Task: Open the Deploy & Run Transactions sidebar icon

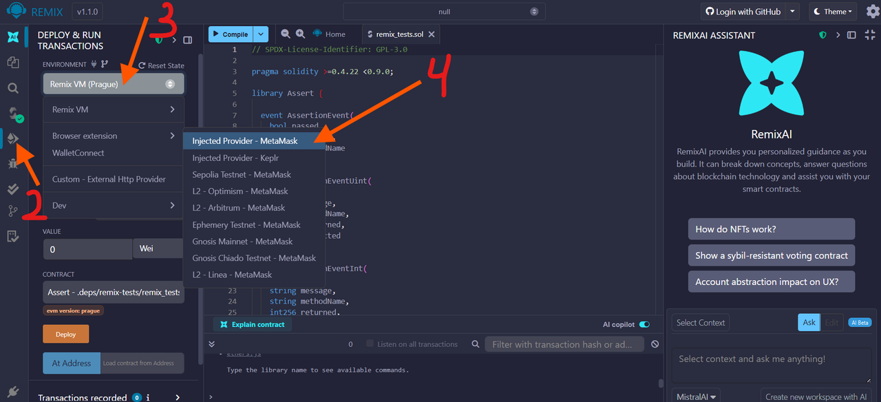Action: click(12, 138)
